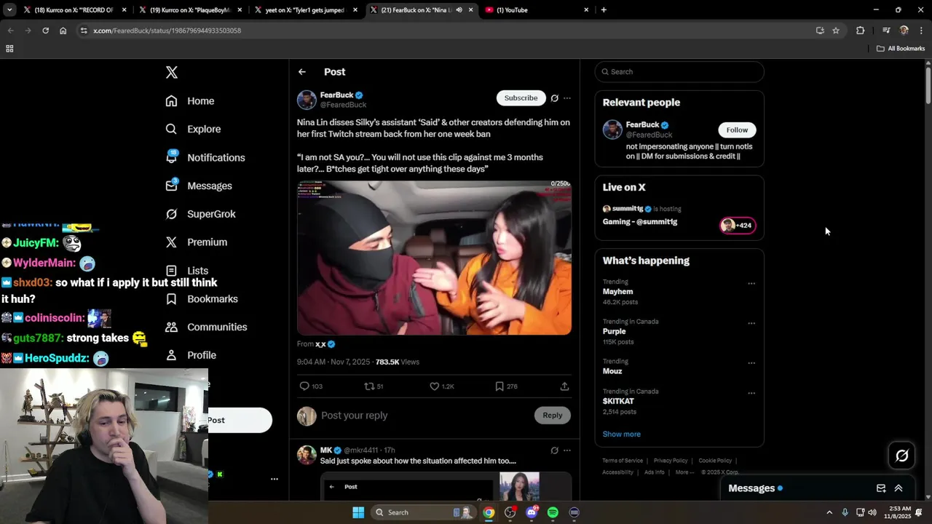Viewport: 932px width, 524px height.
Task: Open Messages from the sidebar
Action: tap(199, 186)
